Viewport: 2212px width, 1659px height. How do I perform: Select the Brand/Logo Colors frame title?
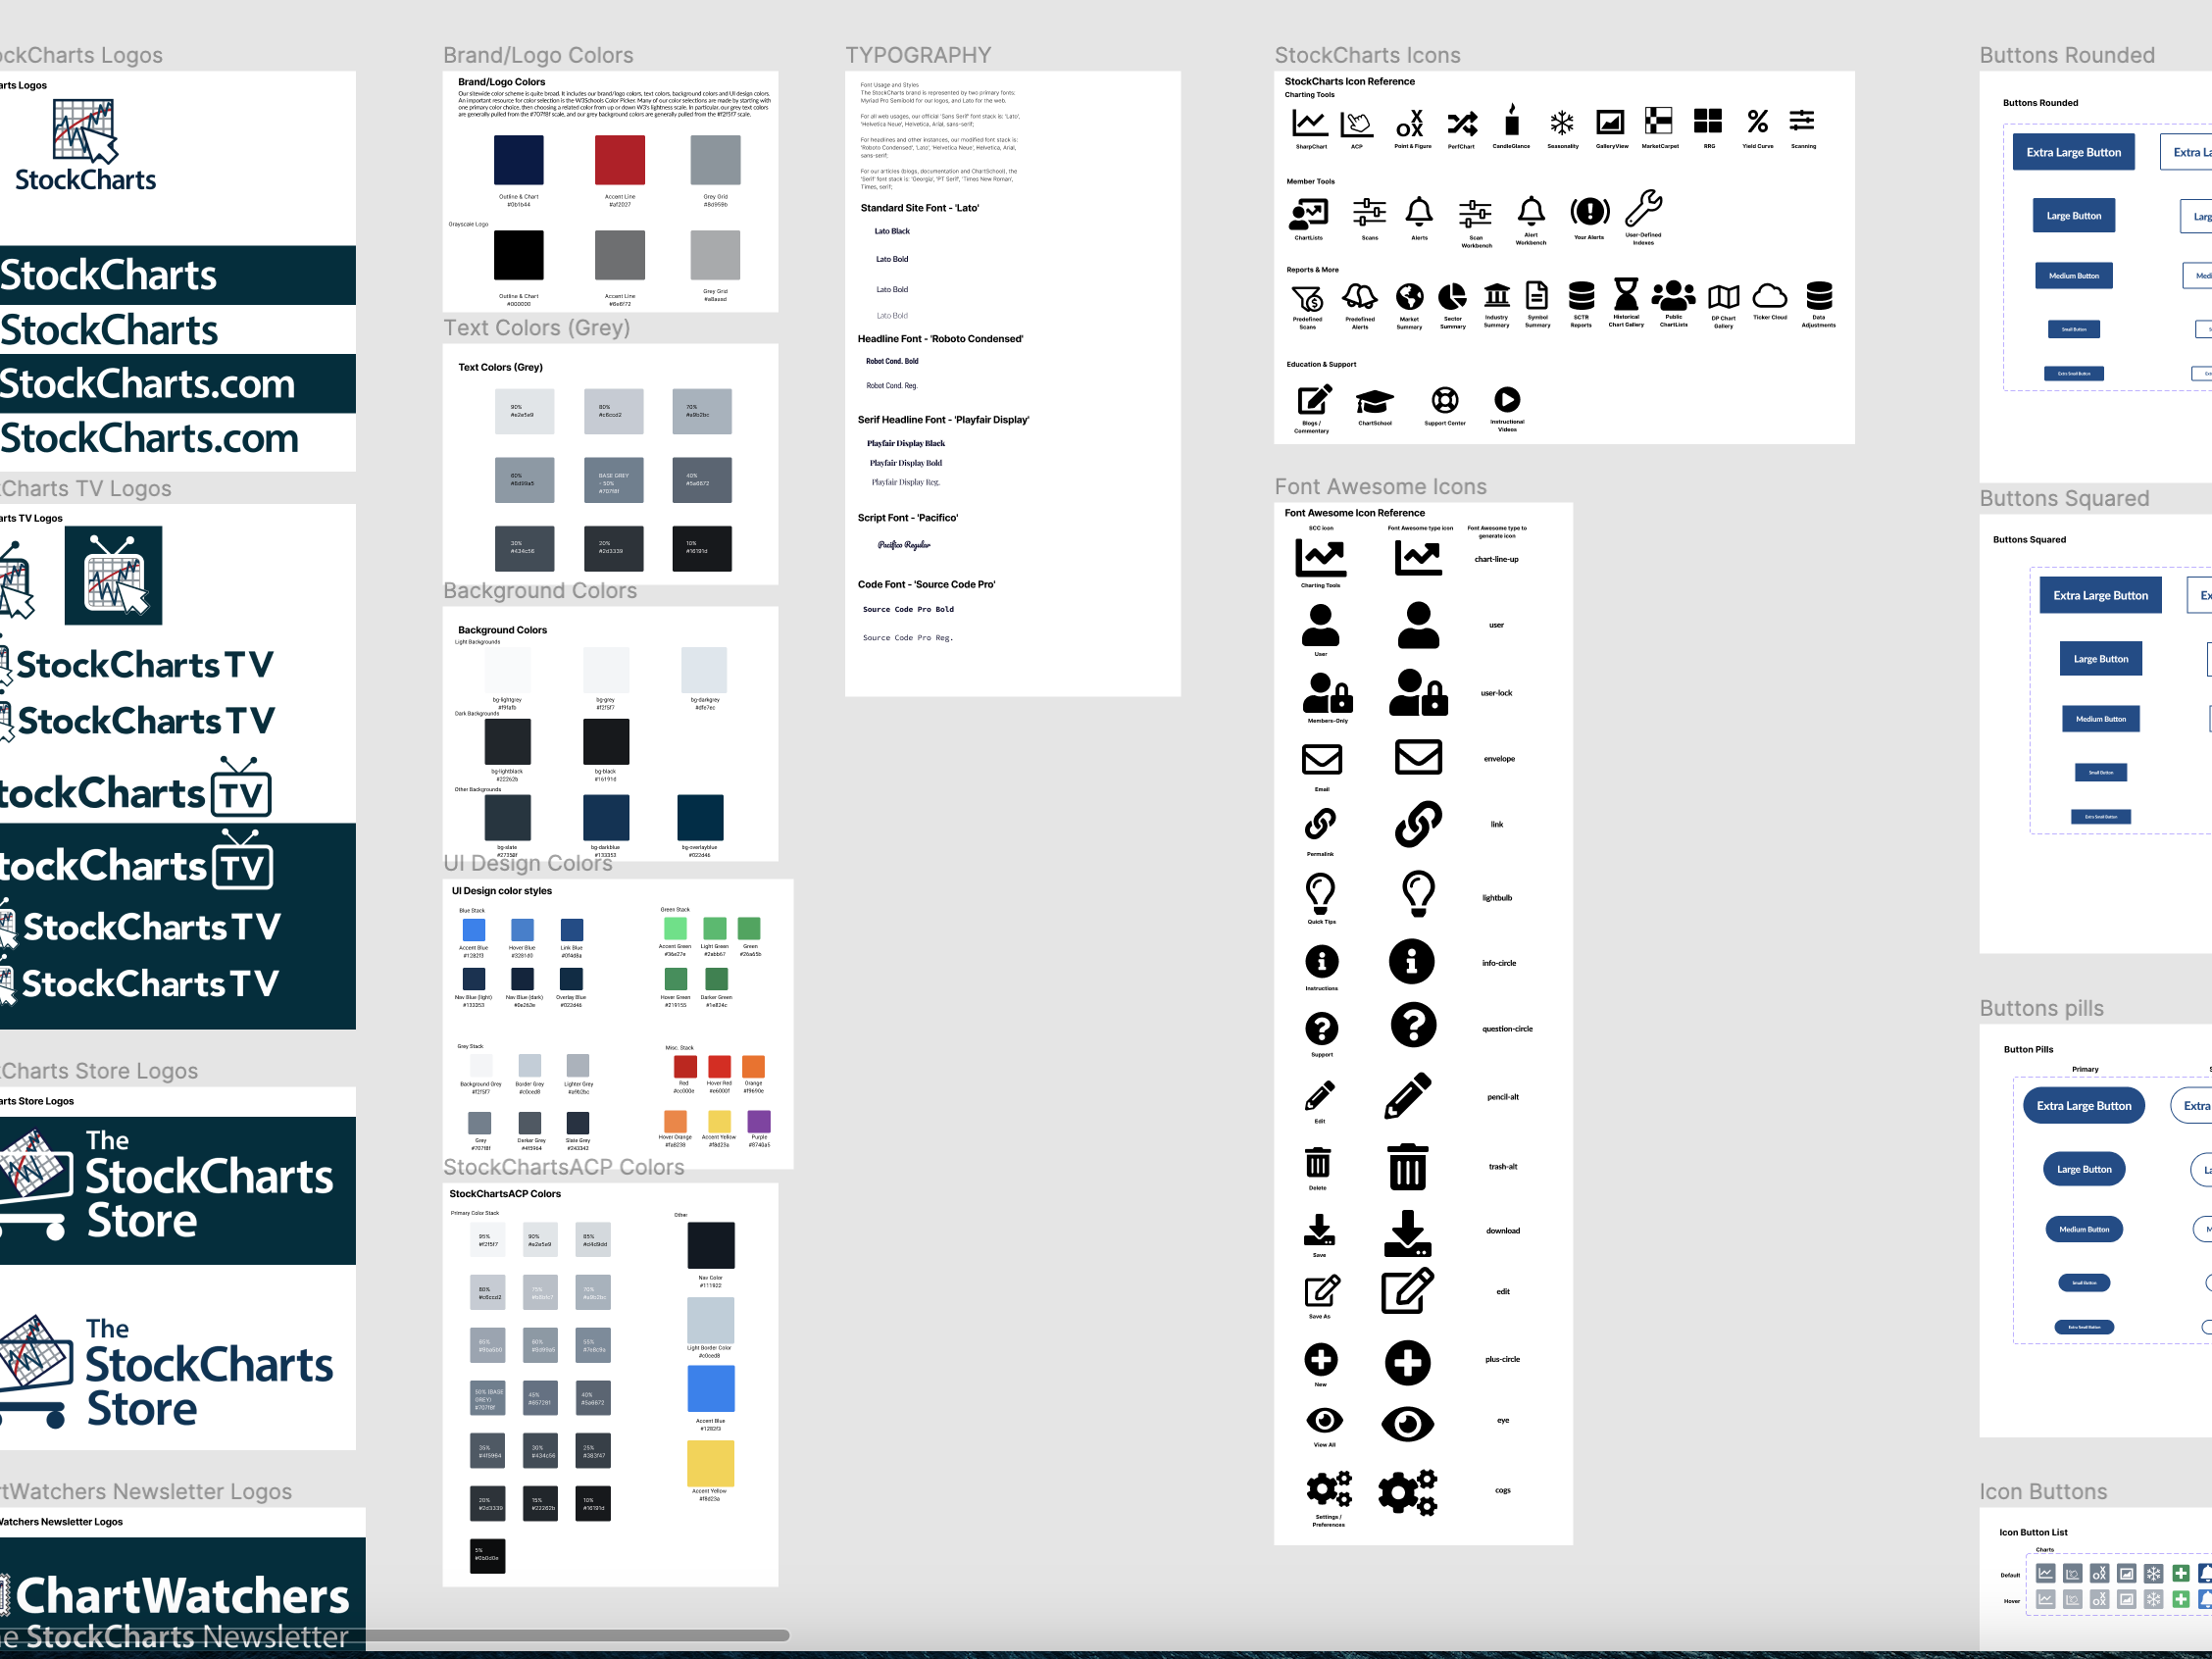pos(538,56)
